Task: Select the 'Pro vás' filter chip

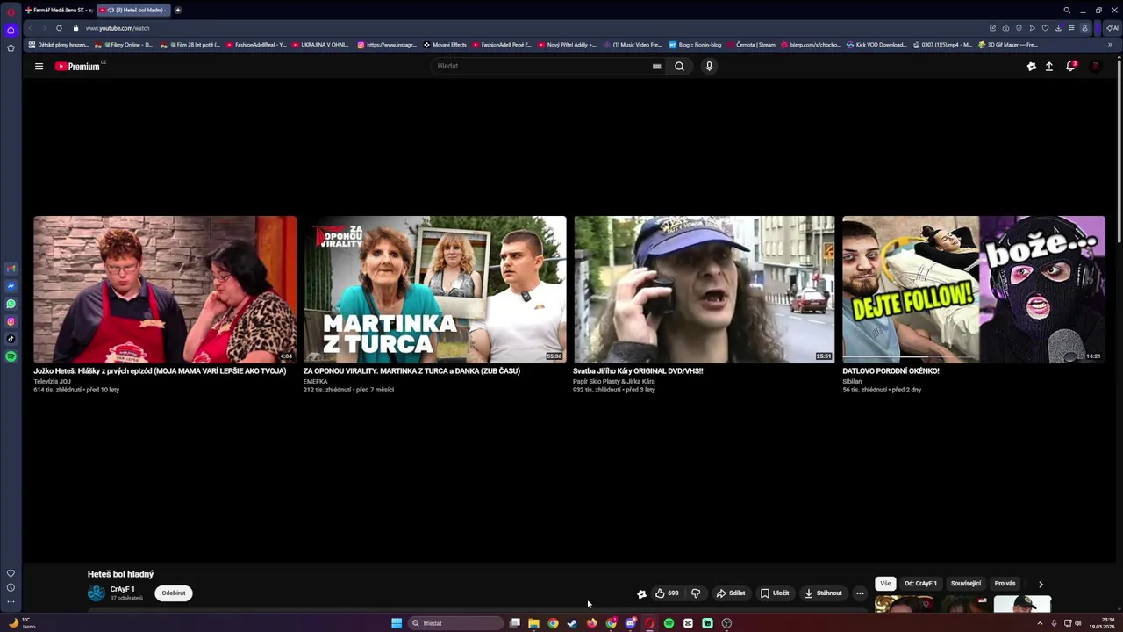Action: (x=1005, y=584)
